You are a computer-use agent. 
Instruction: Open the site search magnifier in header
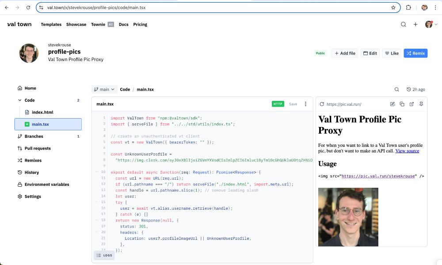(404, 24)
